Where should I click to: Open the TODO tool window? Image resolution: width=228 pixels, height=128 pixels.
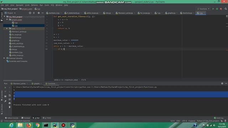[x=47, y=118]
